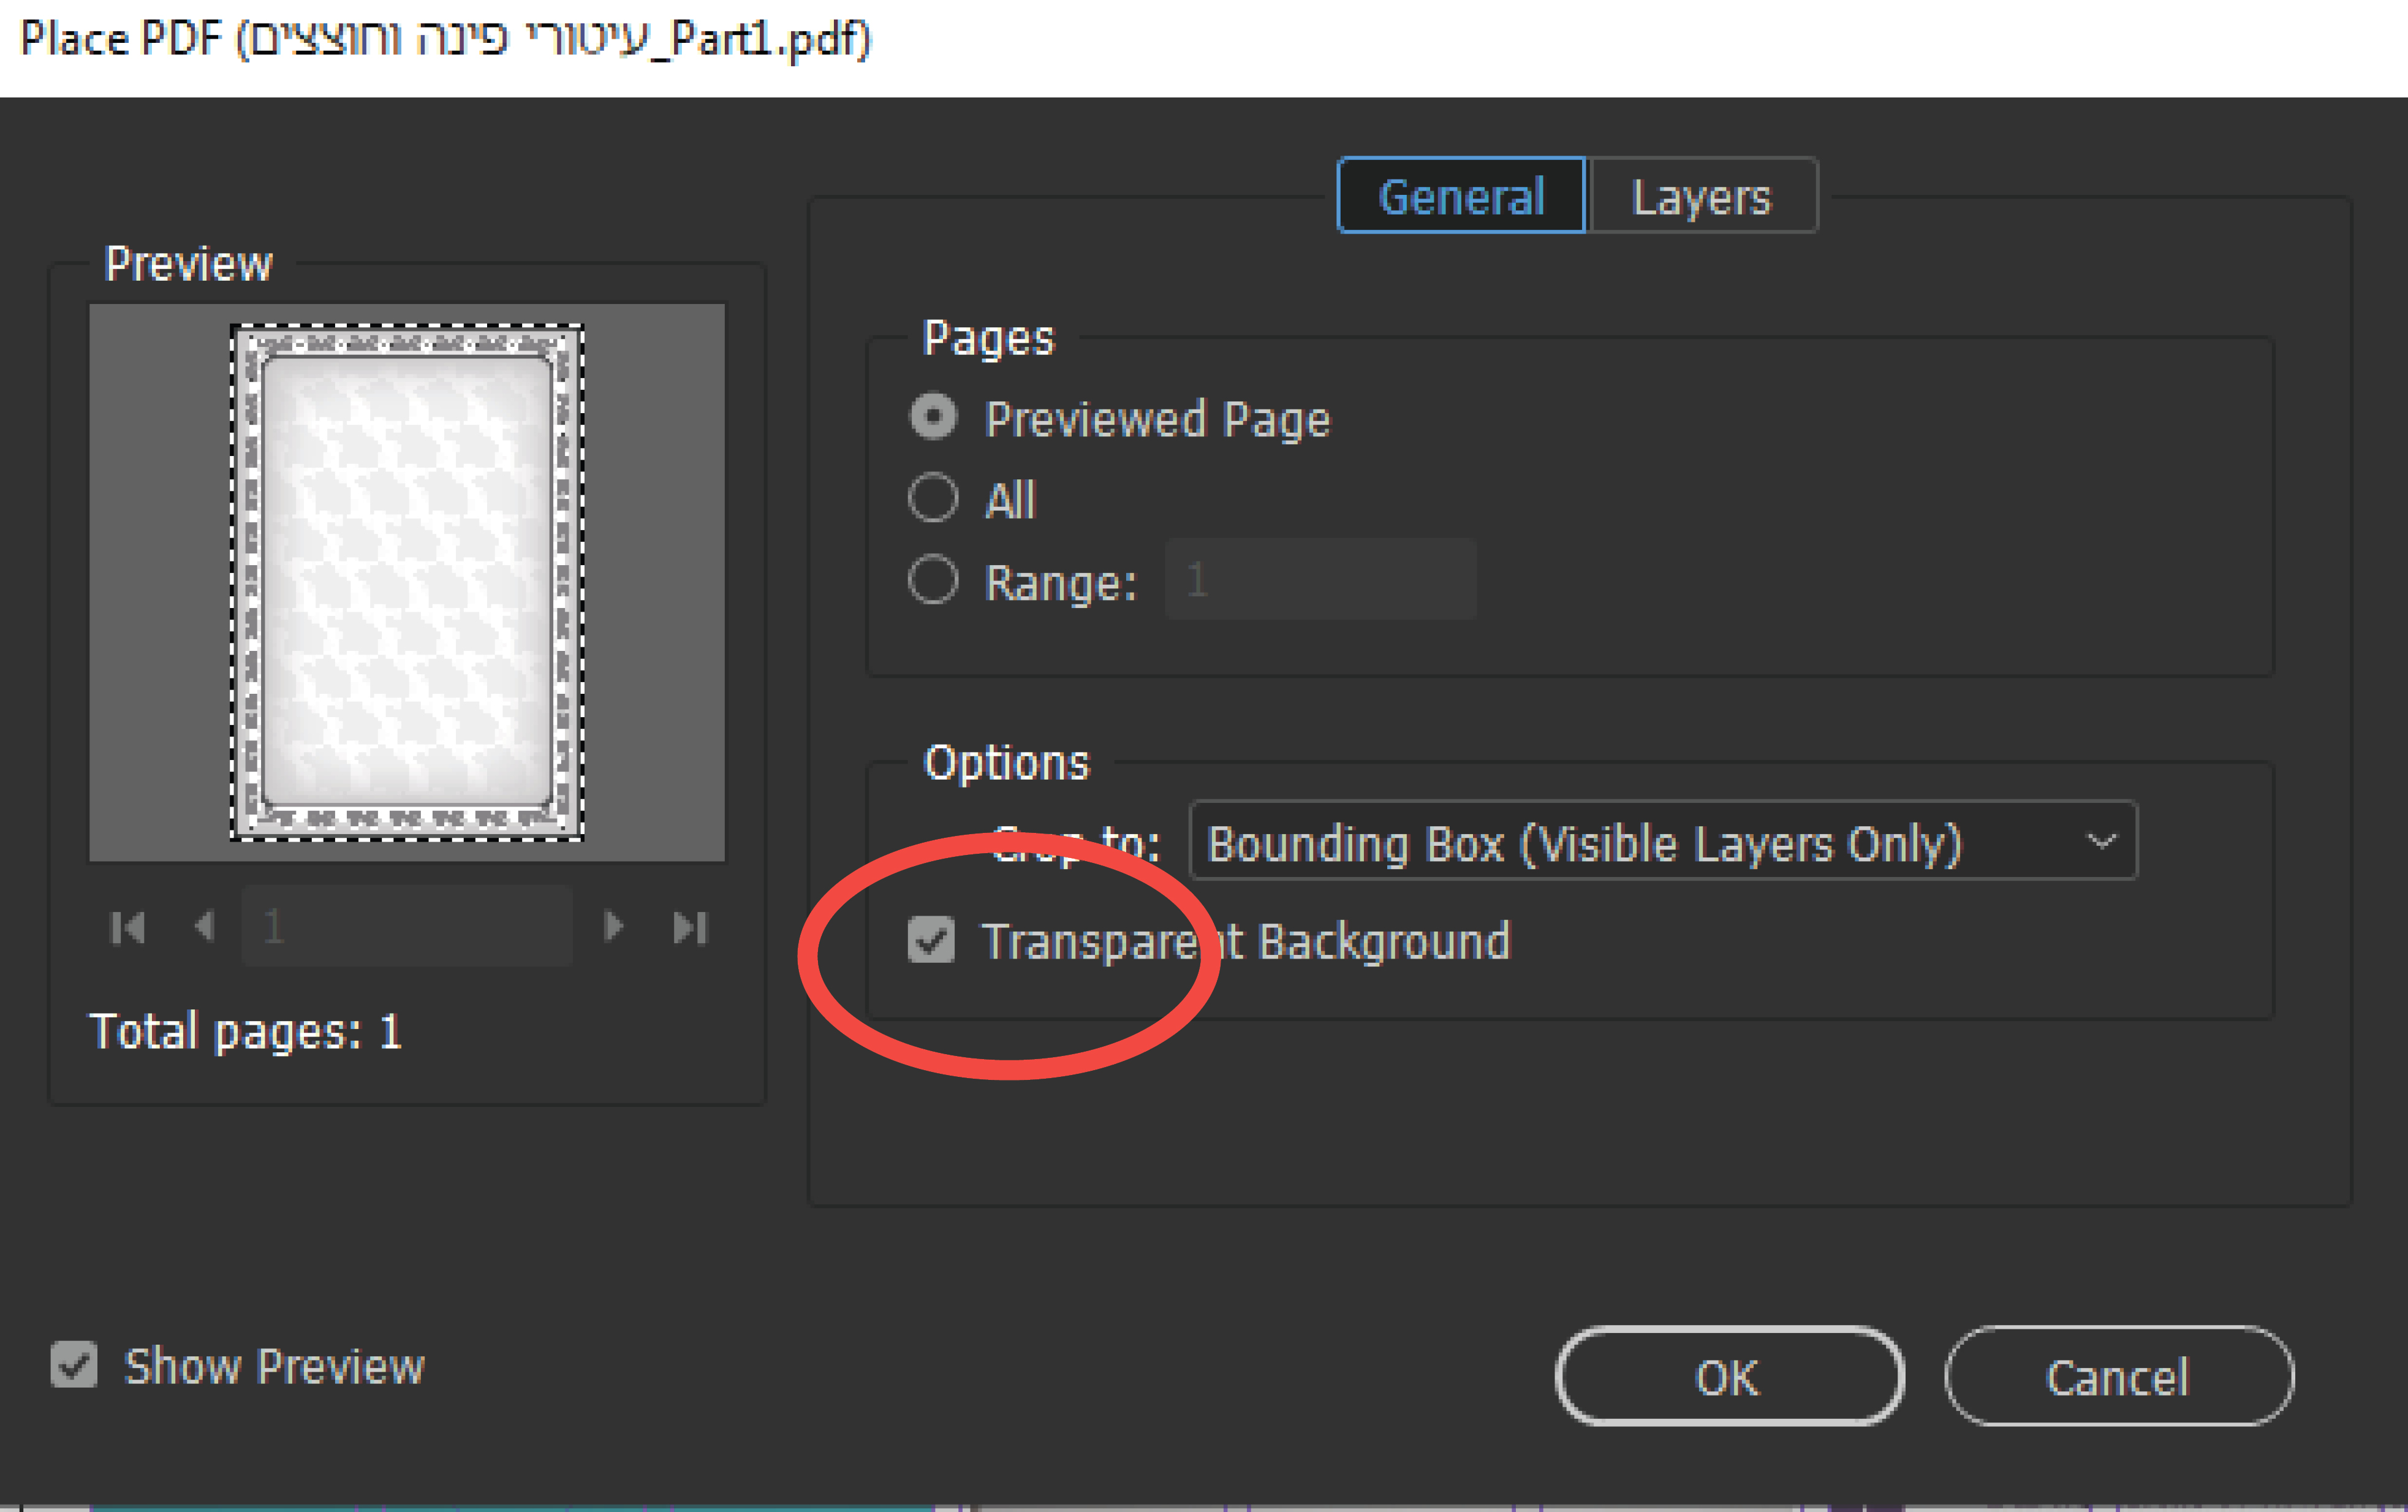Image resolution: width=2408 pixels, height=1512 pixels.
Task: Click the Cancel button
Action: click(x=2118, y=1377)
